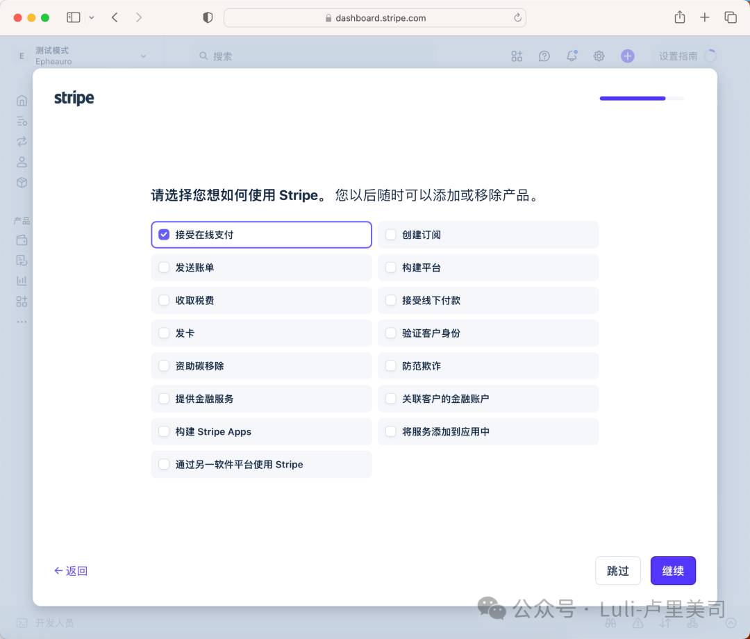Click the onboarding progress bar

tap(642, 99)
